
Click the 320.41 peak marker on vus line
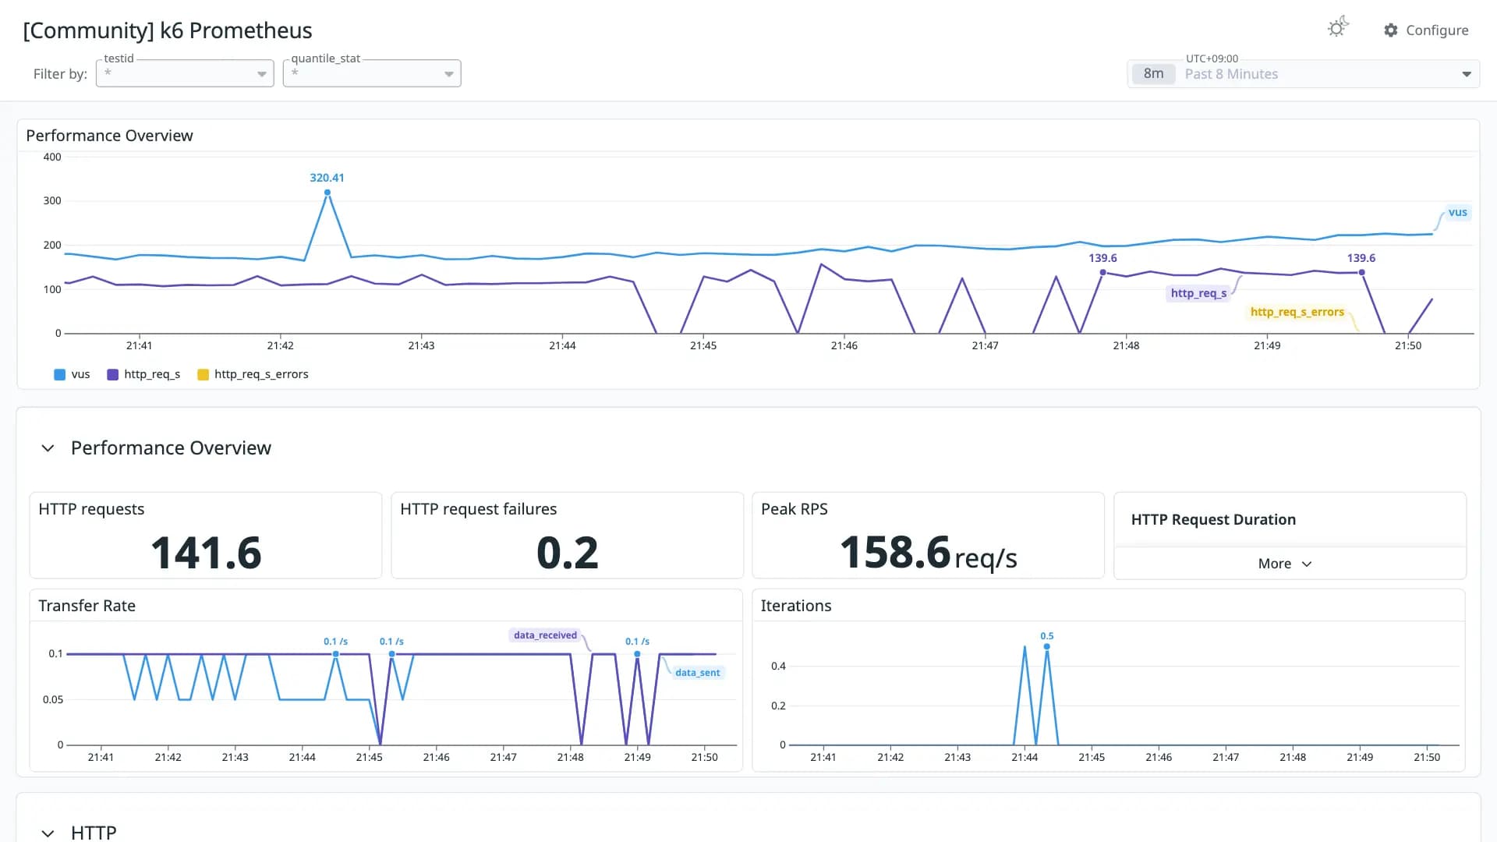point(327,193)
